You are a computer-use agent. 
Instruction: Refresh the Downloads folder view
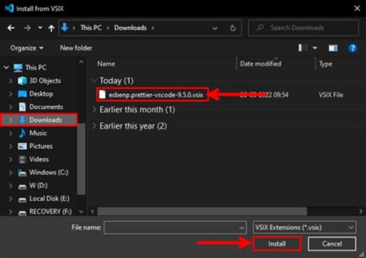tap(233, 28)
